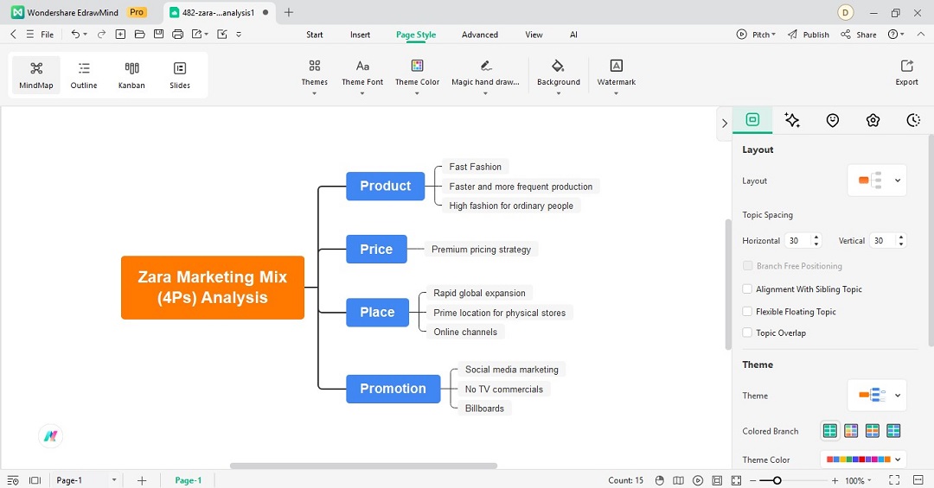Enable Branch Free Positioning checkbox
This screenshot has height=488, width=934.
click(x=747, y=266)
